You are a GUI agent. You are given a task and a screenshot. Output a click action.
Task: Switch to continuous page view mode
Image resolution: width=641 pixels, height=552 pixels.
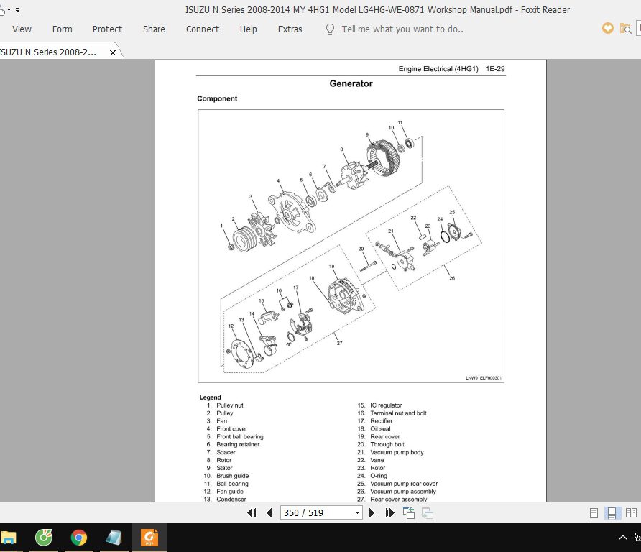point(612,512)
